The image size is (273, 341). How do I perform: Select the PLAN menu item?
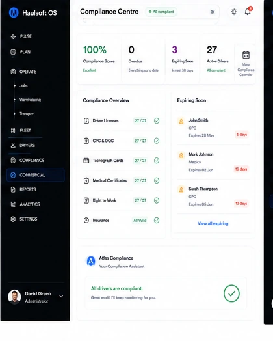(25, 52)
